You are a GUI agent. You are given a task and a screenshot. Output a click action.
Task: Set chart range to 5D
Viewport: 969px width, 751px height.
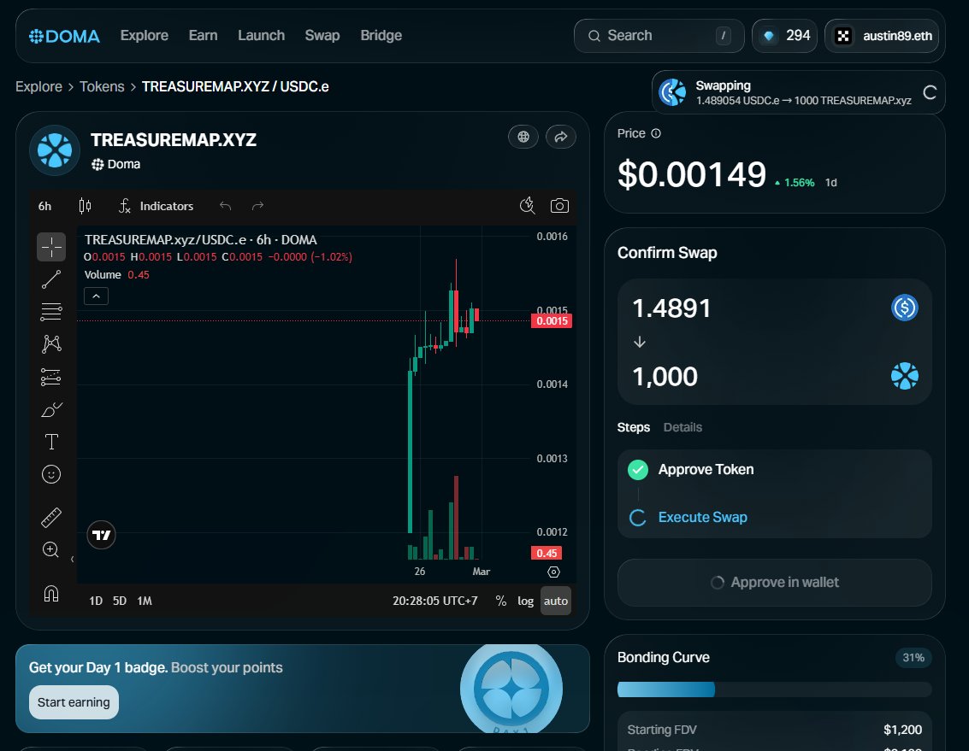coord(119,601)
